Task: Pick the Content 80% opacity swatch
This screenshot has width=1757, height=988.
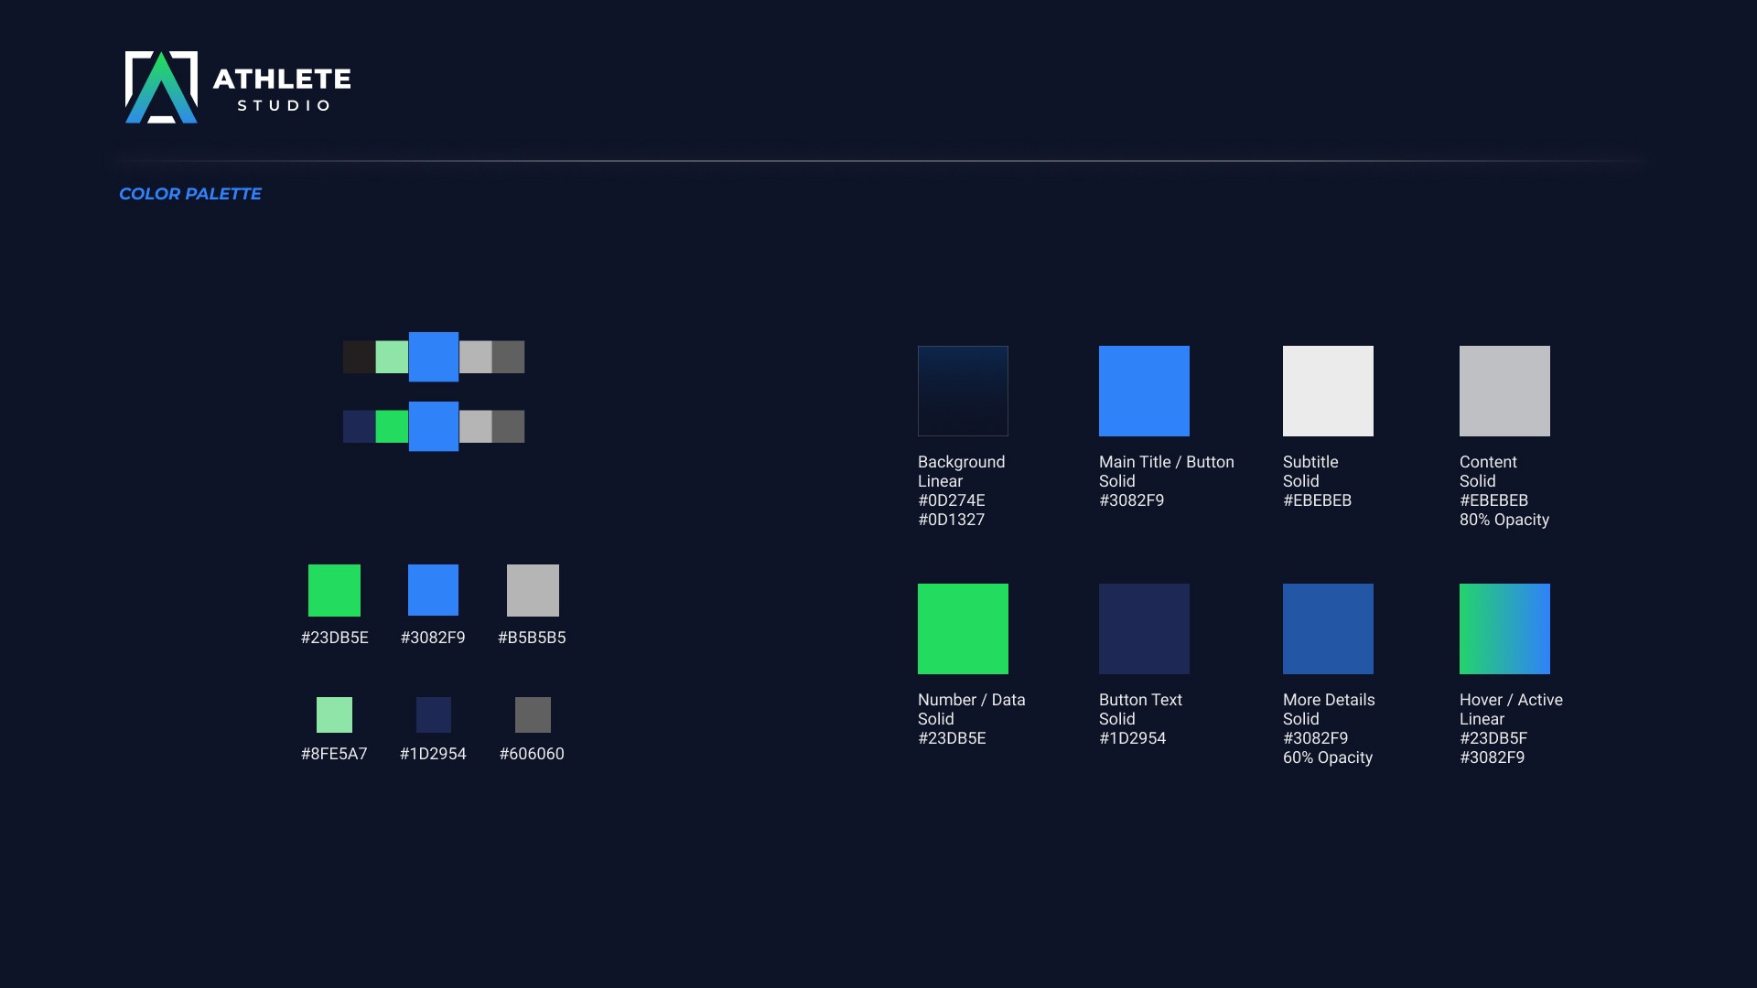Action: (1504, 391)
